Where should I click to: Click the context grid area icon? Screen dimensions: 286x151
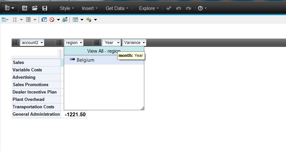(x=97, y=43)
